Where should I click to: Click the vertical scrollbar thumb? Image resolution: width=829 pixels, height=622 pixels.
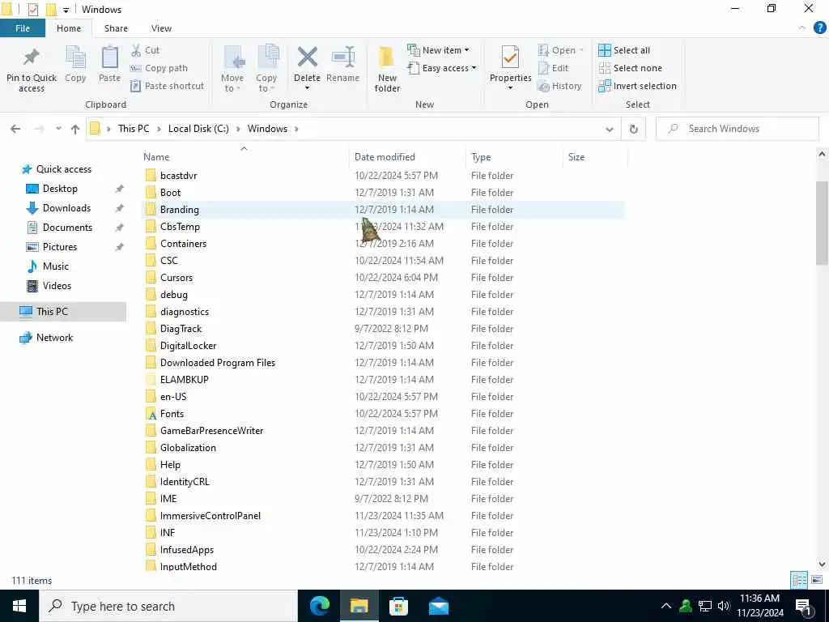(x=822, y=222)
